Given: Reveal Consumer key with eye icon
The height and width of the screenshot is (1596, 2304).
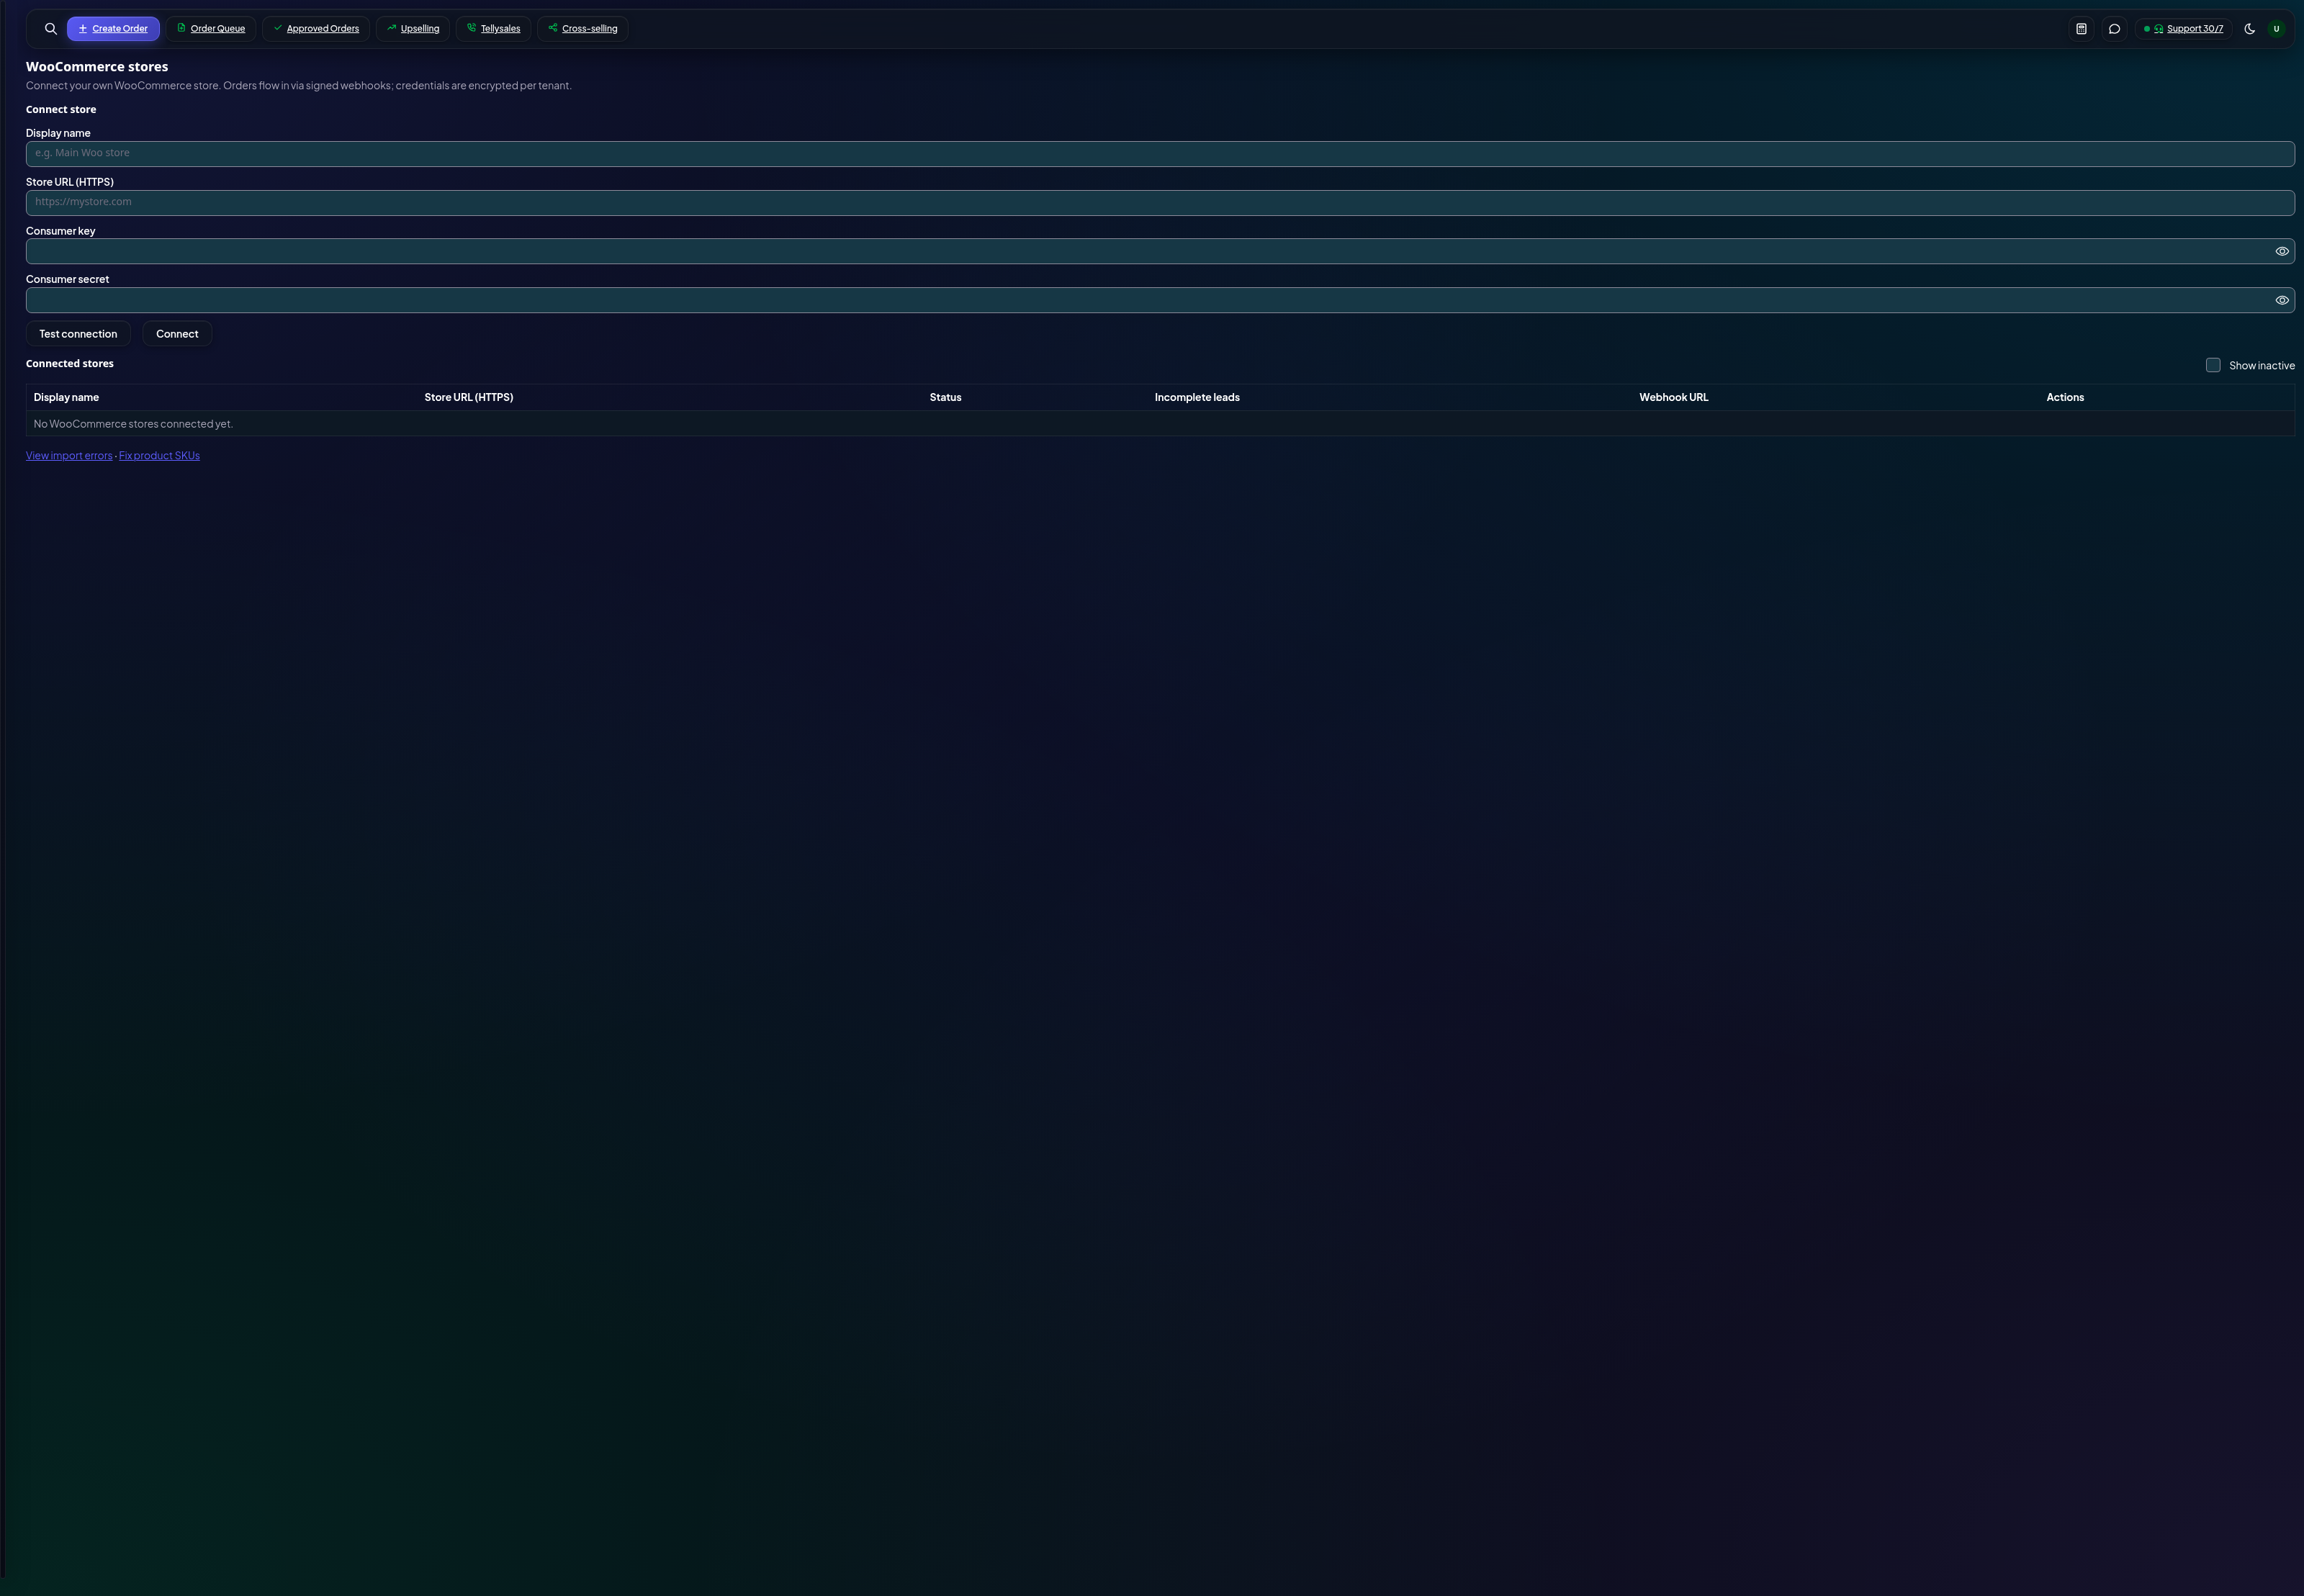Looking at the screenshot, I should [2281, 252].
